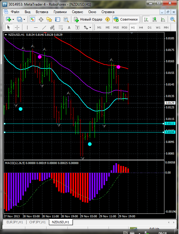Select the Horizontal Line drawing tool
Viewport: 179px width, 234px height.
click(x=36, y=27)
